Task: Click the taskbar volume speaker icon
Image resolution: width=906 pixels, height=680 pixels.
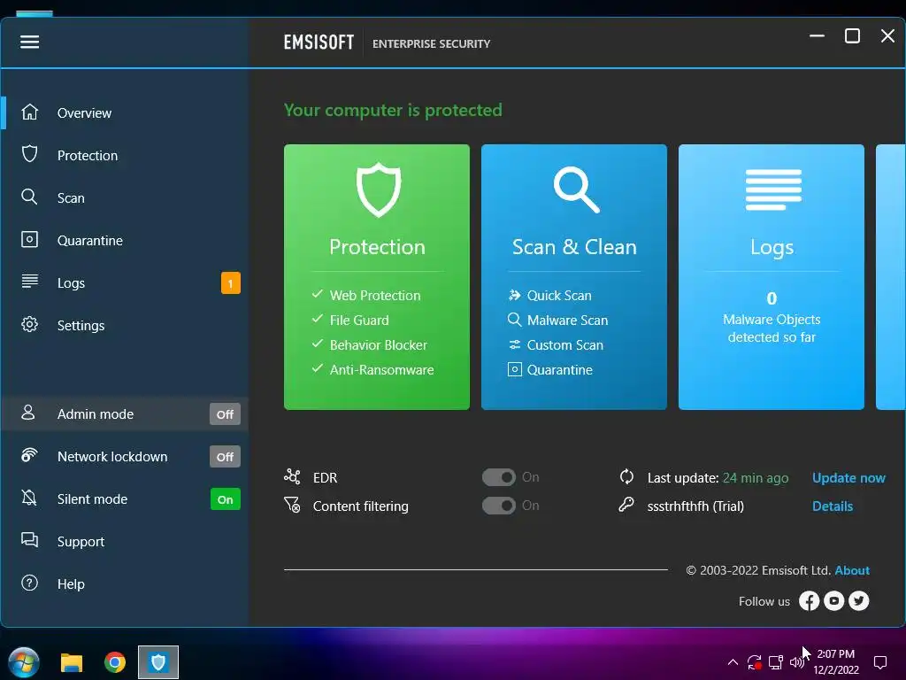Action: tap(797, 662)
